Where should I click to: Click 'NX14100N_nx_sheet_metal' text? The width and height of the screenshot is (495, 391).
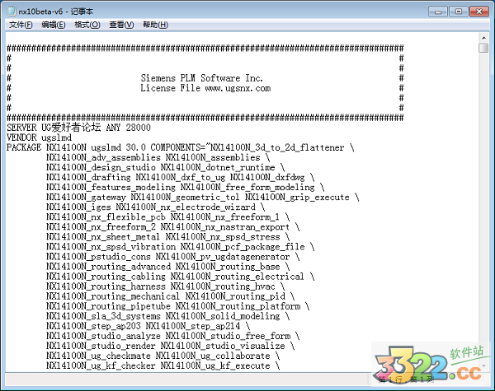coord(103,236)
